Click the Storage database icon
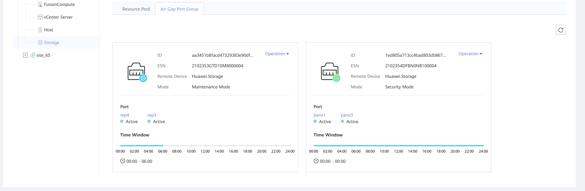This screenshot has width=585, height=191. [40, 42]
